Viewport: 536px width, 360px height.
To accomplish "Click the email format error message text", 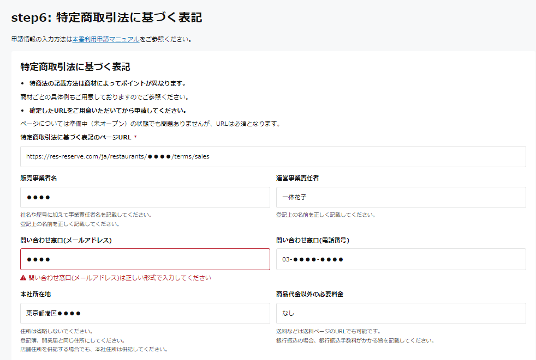I will pos(120,278).
